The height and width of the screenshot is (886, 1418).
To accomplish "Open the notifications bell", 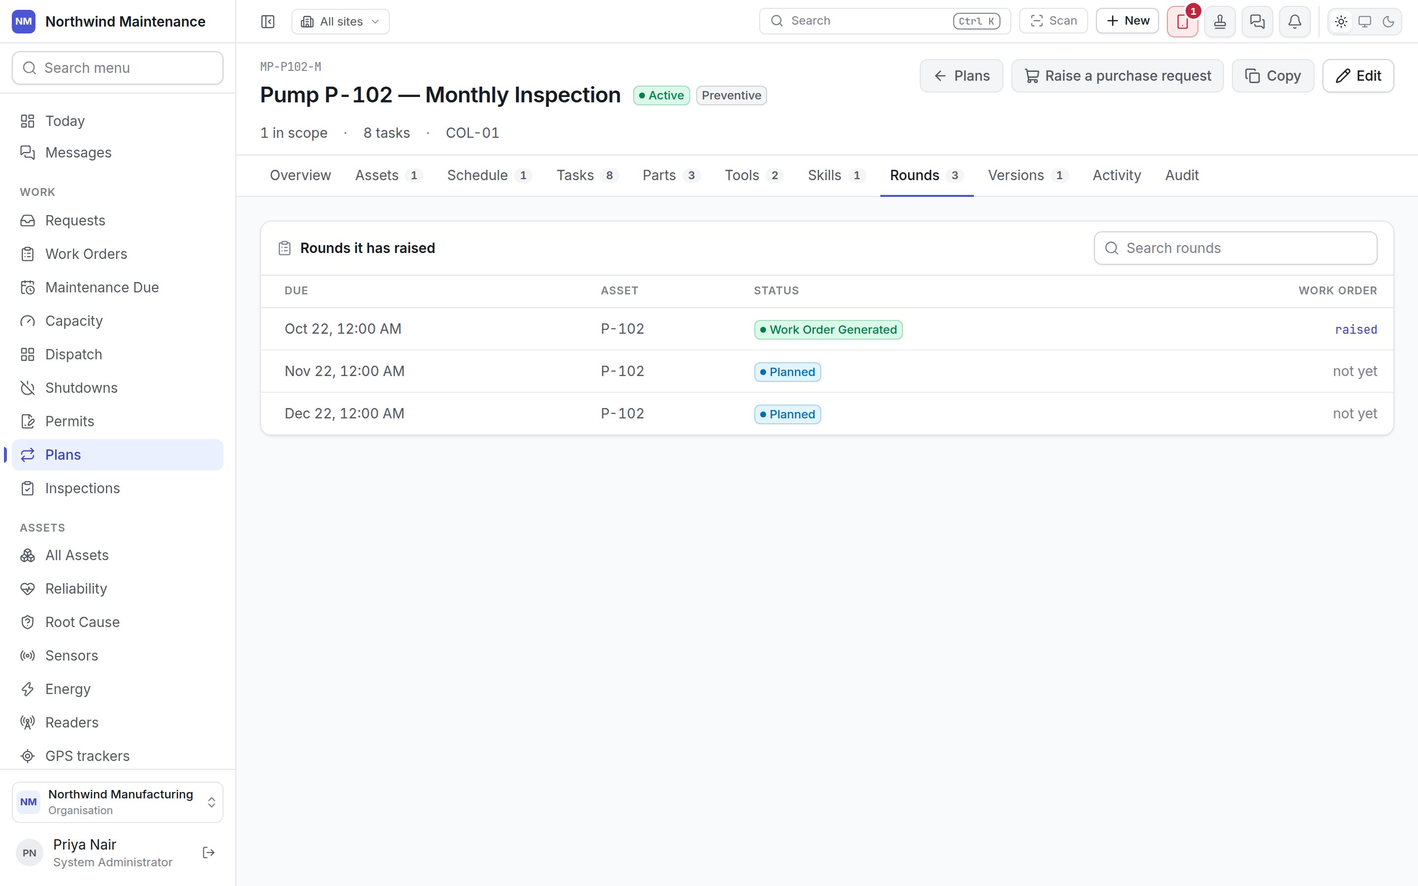I will [x=1295, y=22].
